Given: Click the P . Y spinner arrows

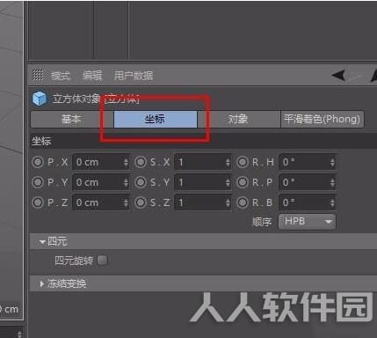Looking at the screenshot, I should click(x=126, y=182).
